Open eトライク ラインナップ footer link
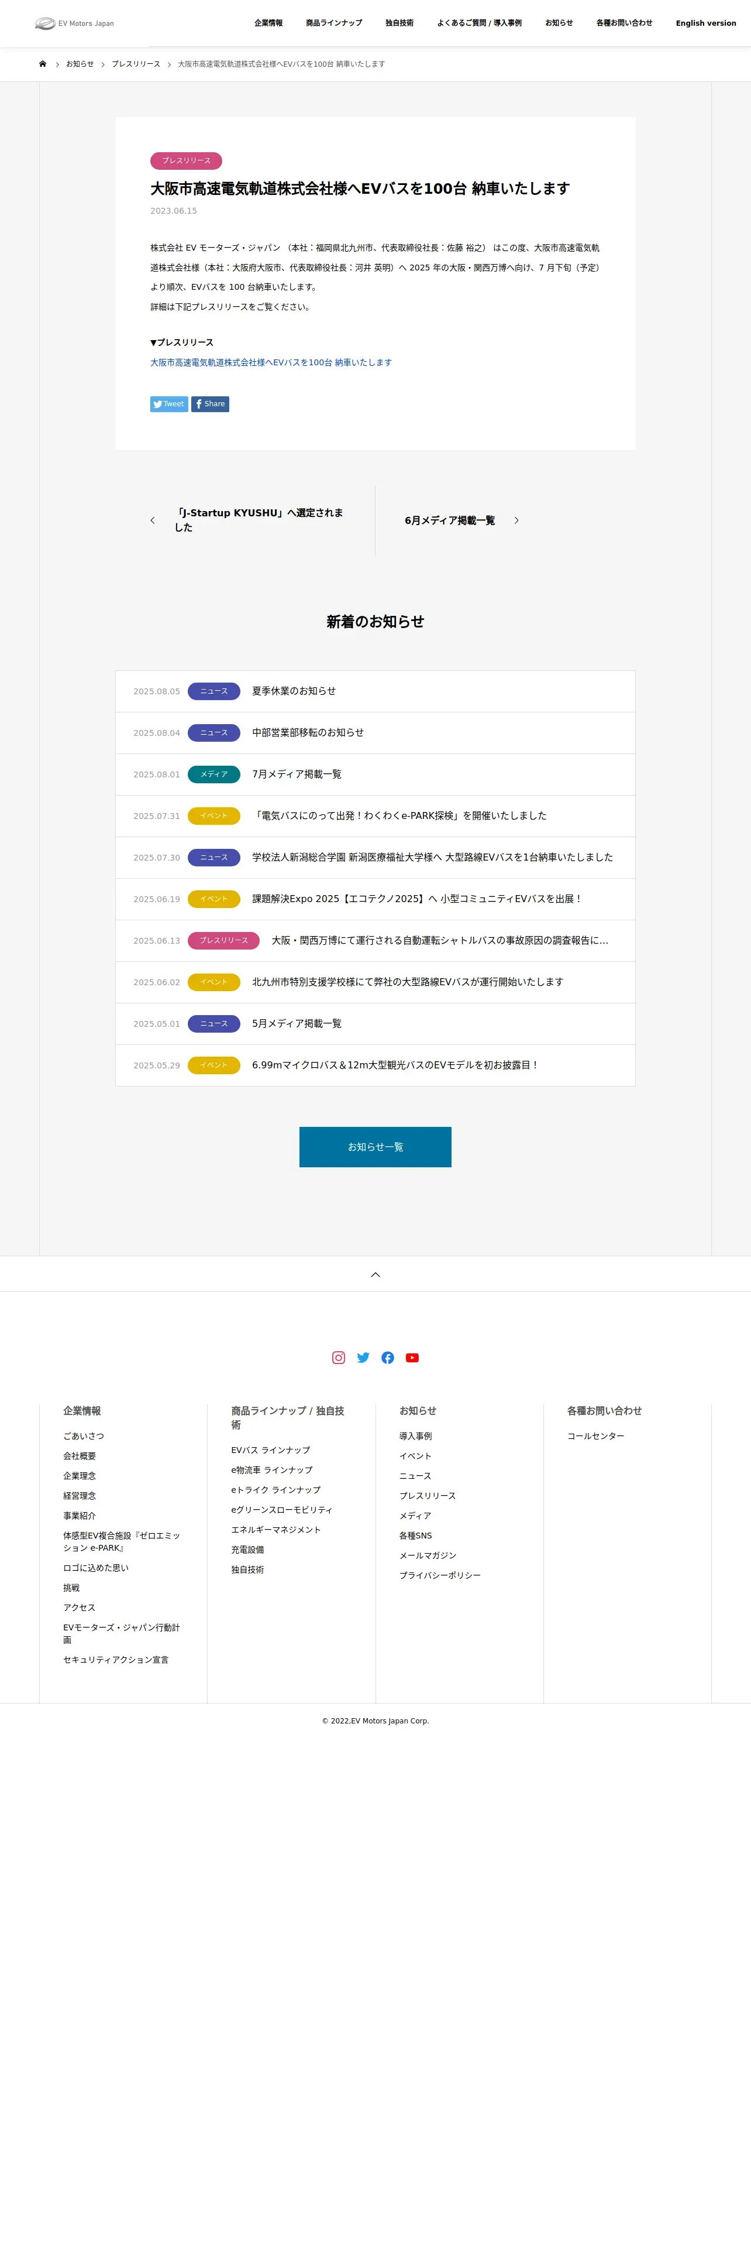751x2255 pixels. [x=275, y=1490]
